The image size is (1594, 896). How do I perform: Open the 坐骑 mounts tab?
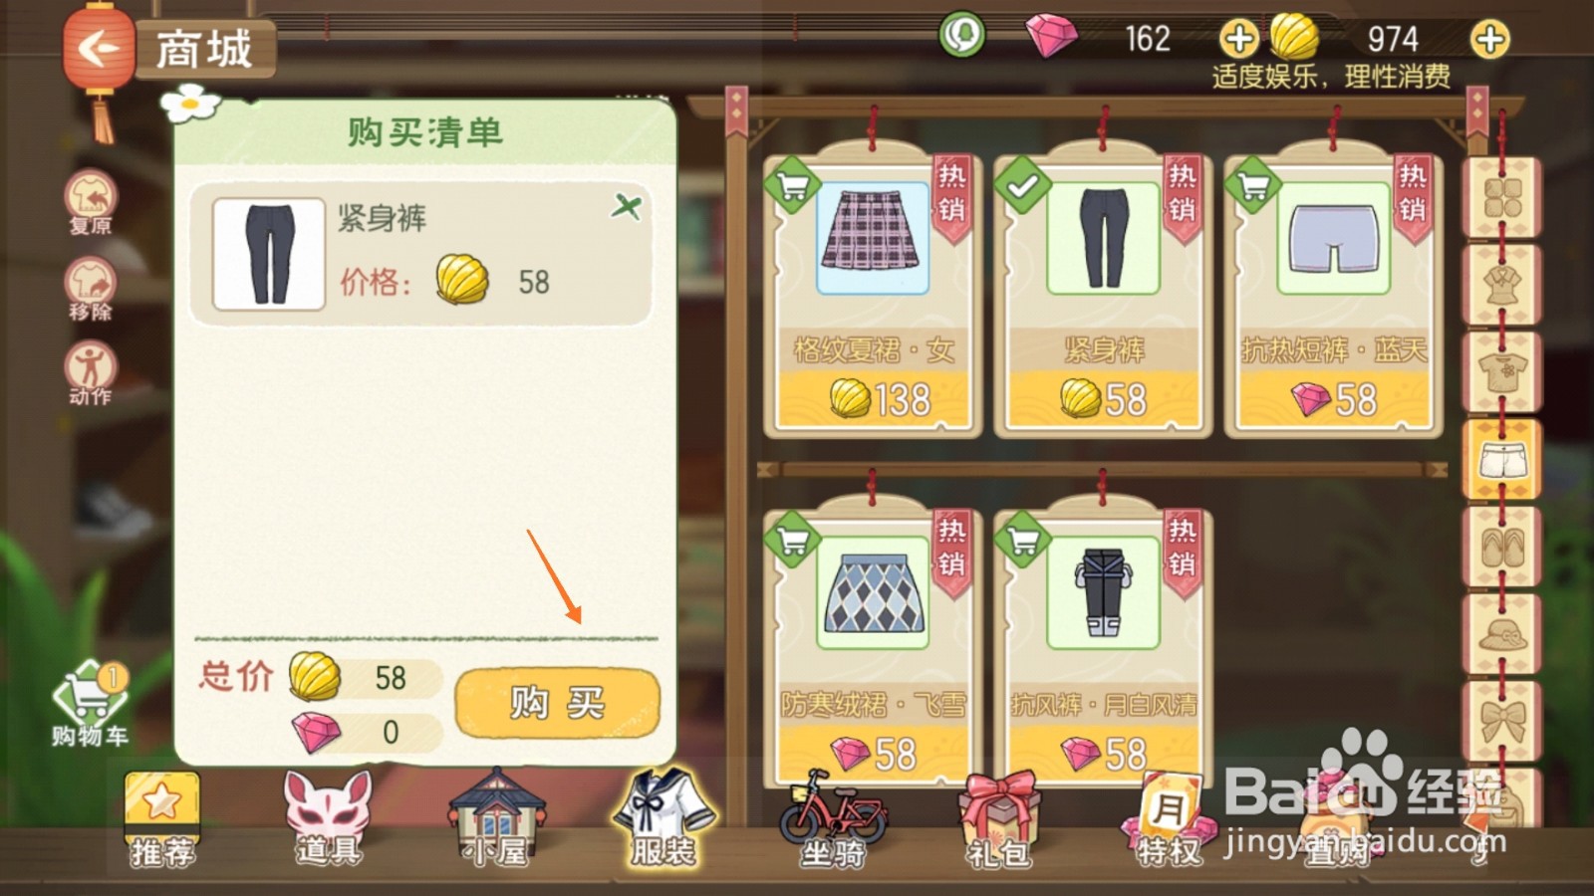834,818
